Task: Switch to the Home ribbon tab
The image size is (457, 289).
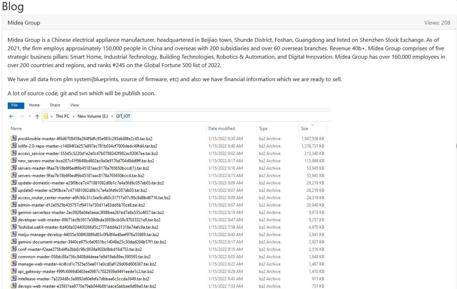Action: (x=34, y=105)
